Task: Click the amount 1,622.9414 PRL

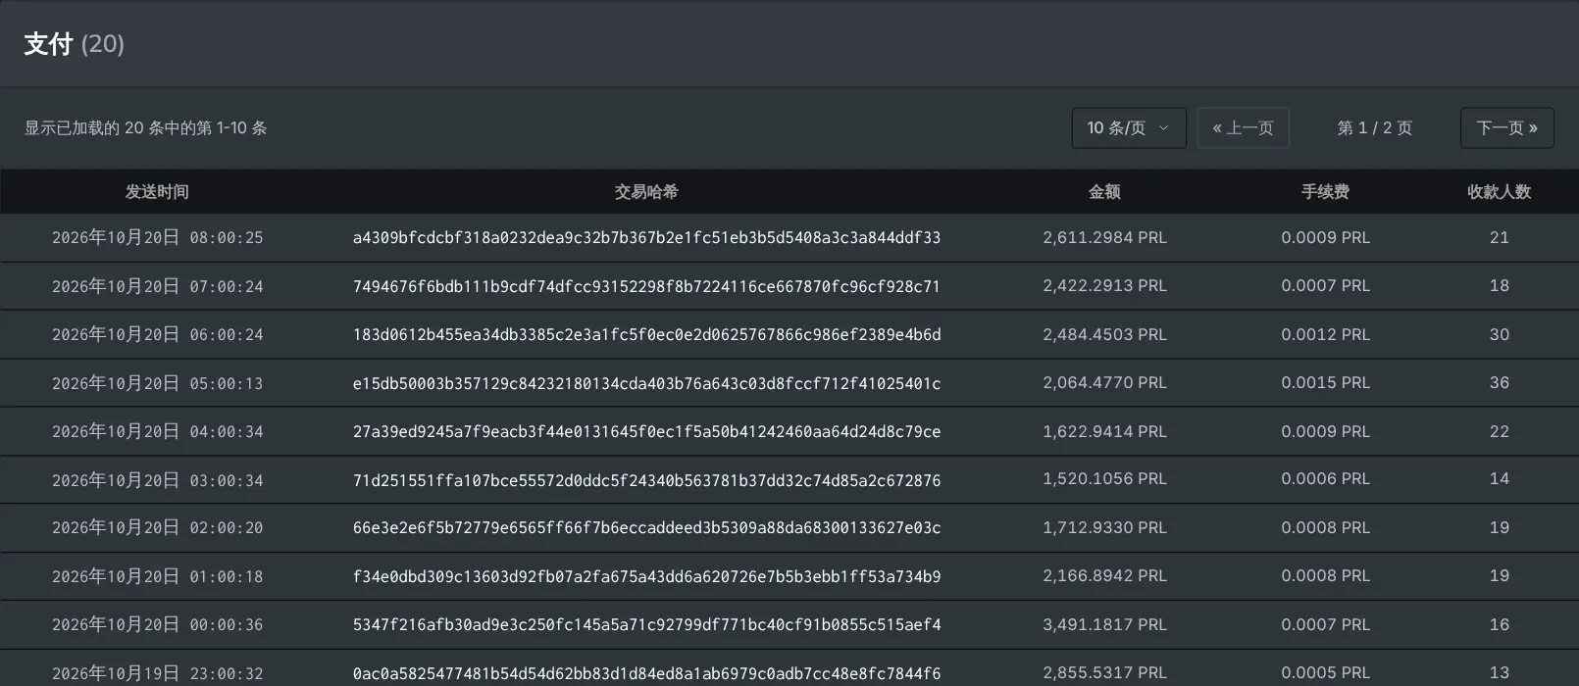Action: click(1104, 432)
